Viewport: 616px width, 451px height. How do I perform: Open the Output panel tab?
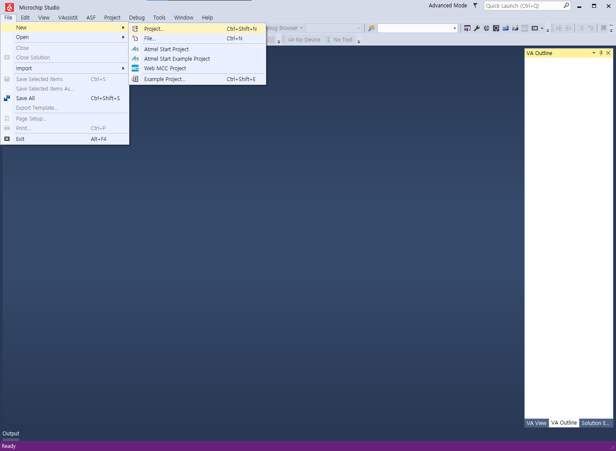point(11,433)
